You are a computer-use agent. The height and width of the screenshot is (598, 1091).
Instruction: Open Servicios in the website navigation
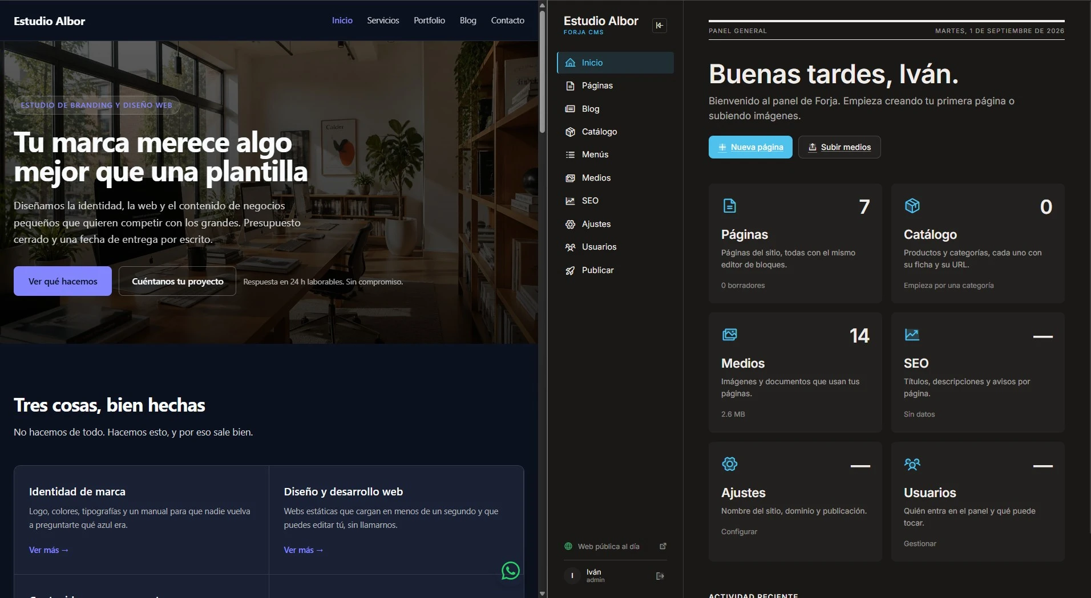point(383,21)
